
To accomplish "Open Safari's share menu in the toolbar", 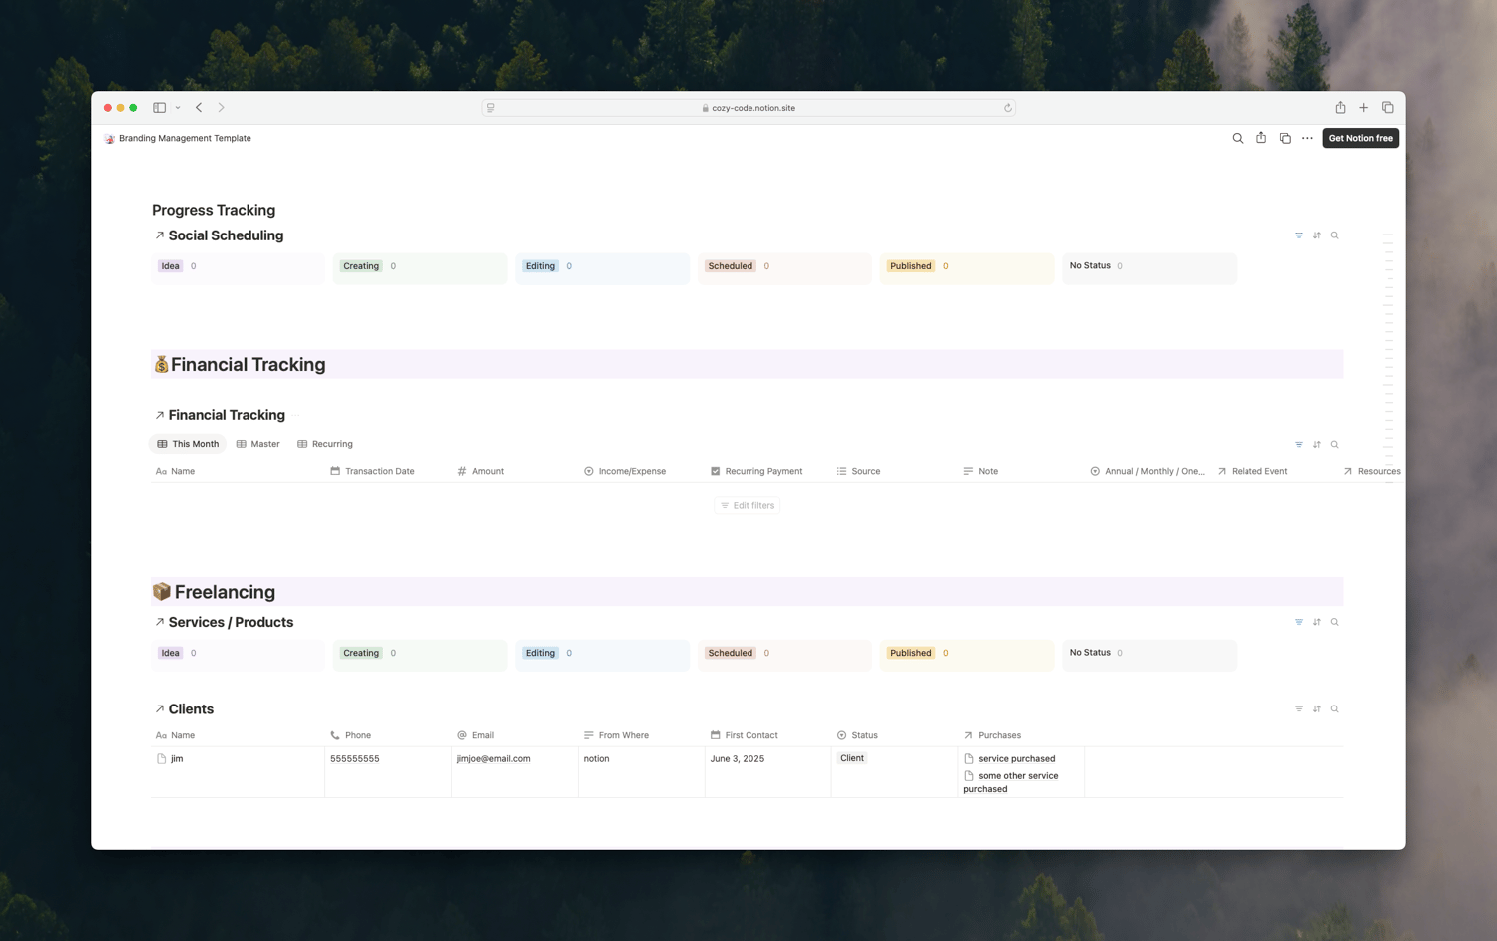I will point(1340,107).
